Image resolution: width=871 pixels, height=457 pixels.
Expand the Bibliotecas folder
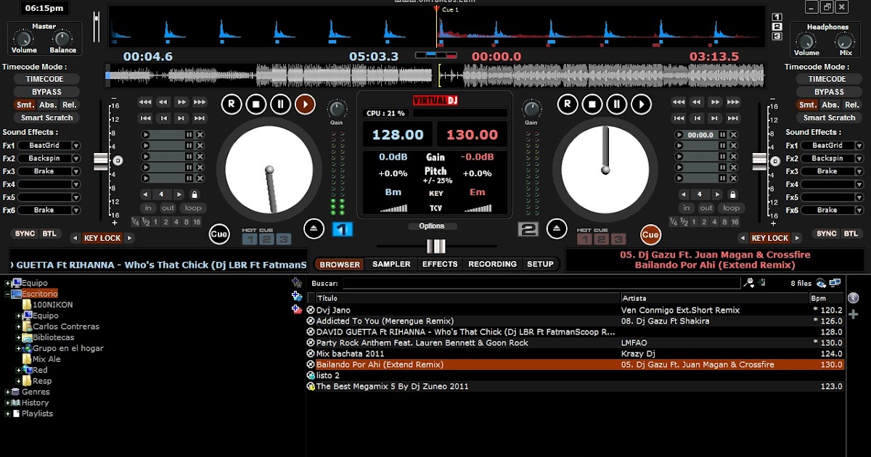[x=20, y=337]
